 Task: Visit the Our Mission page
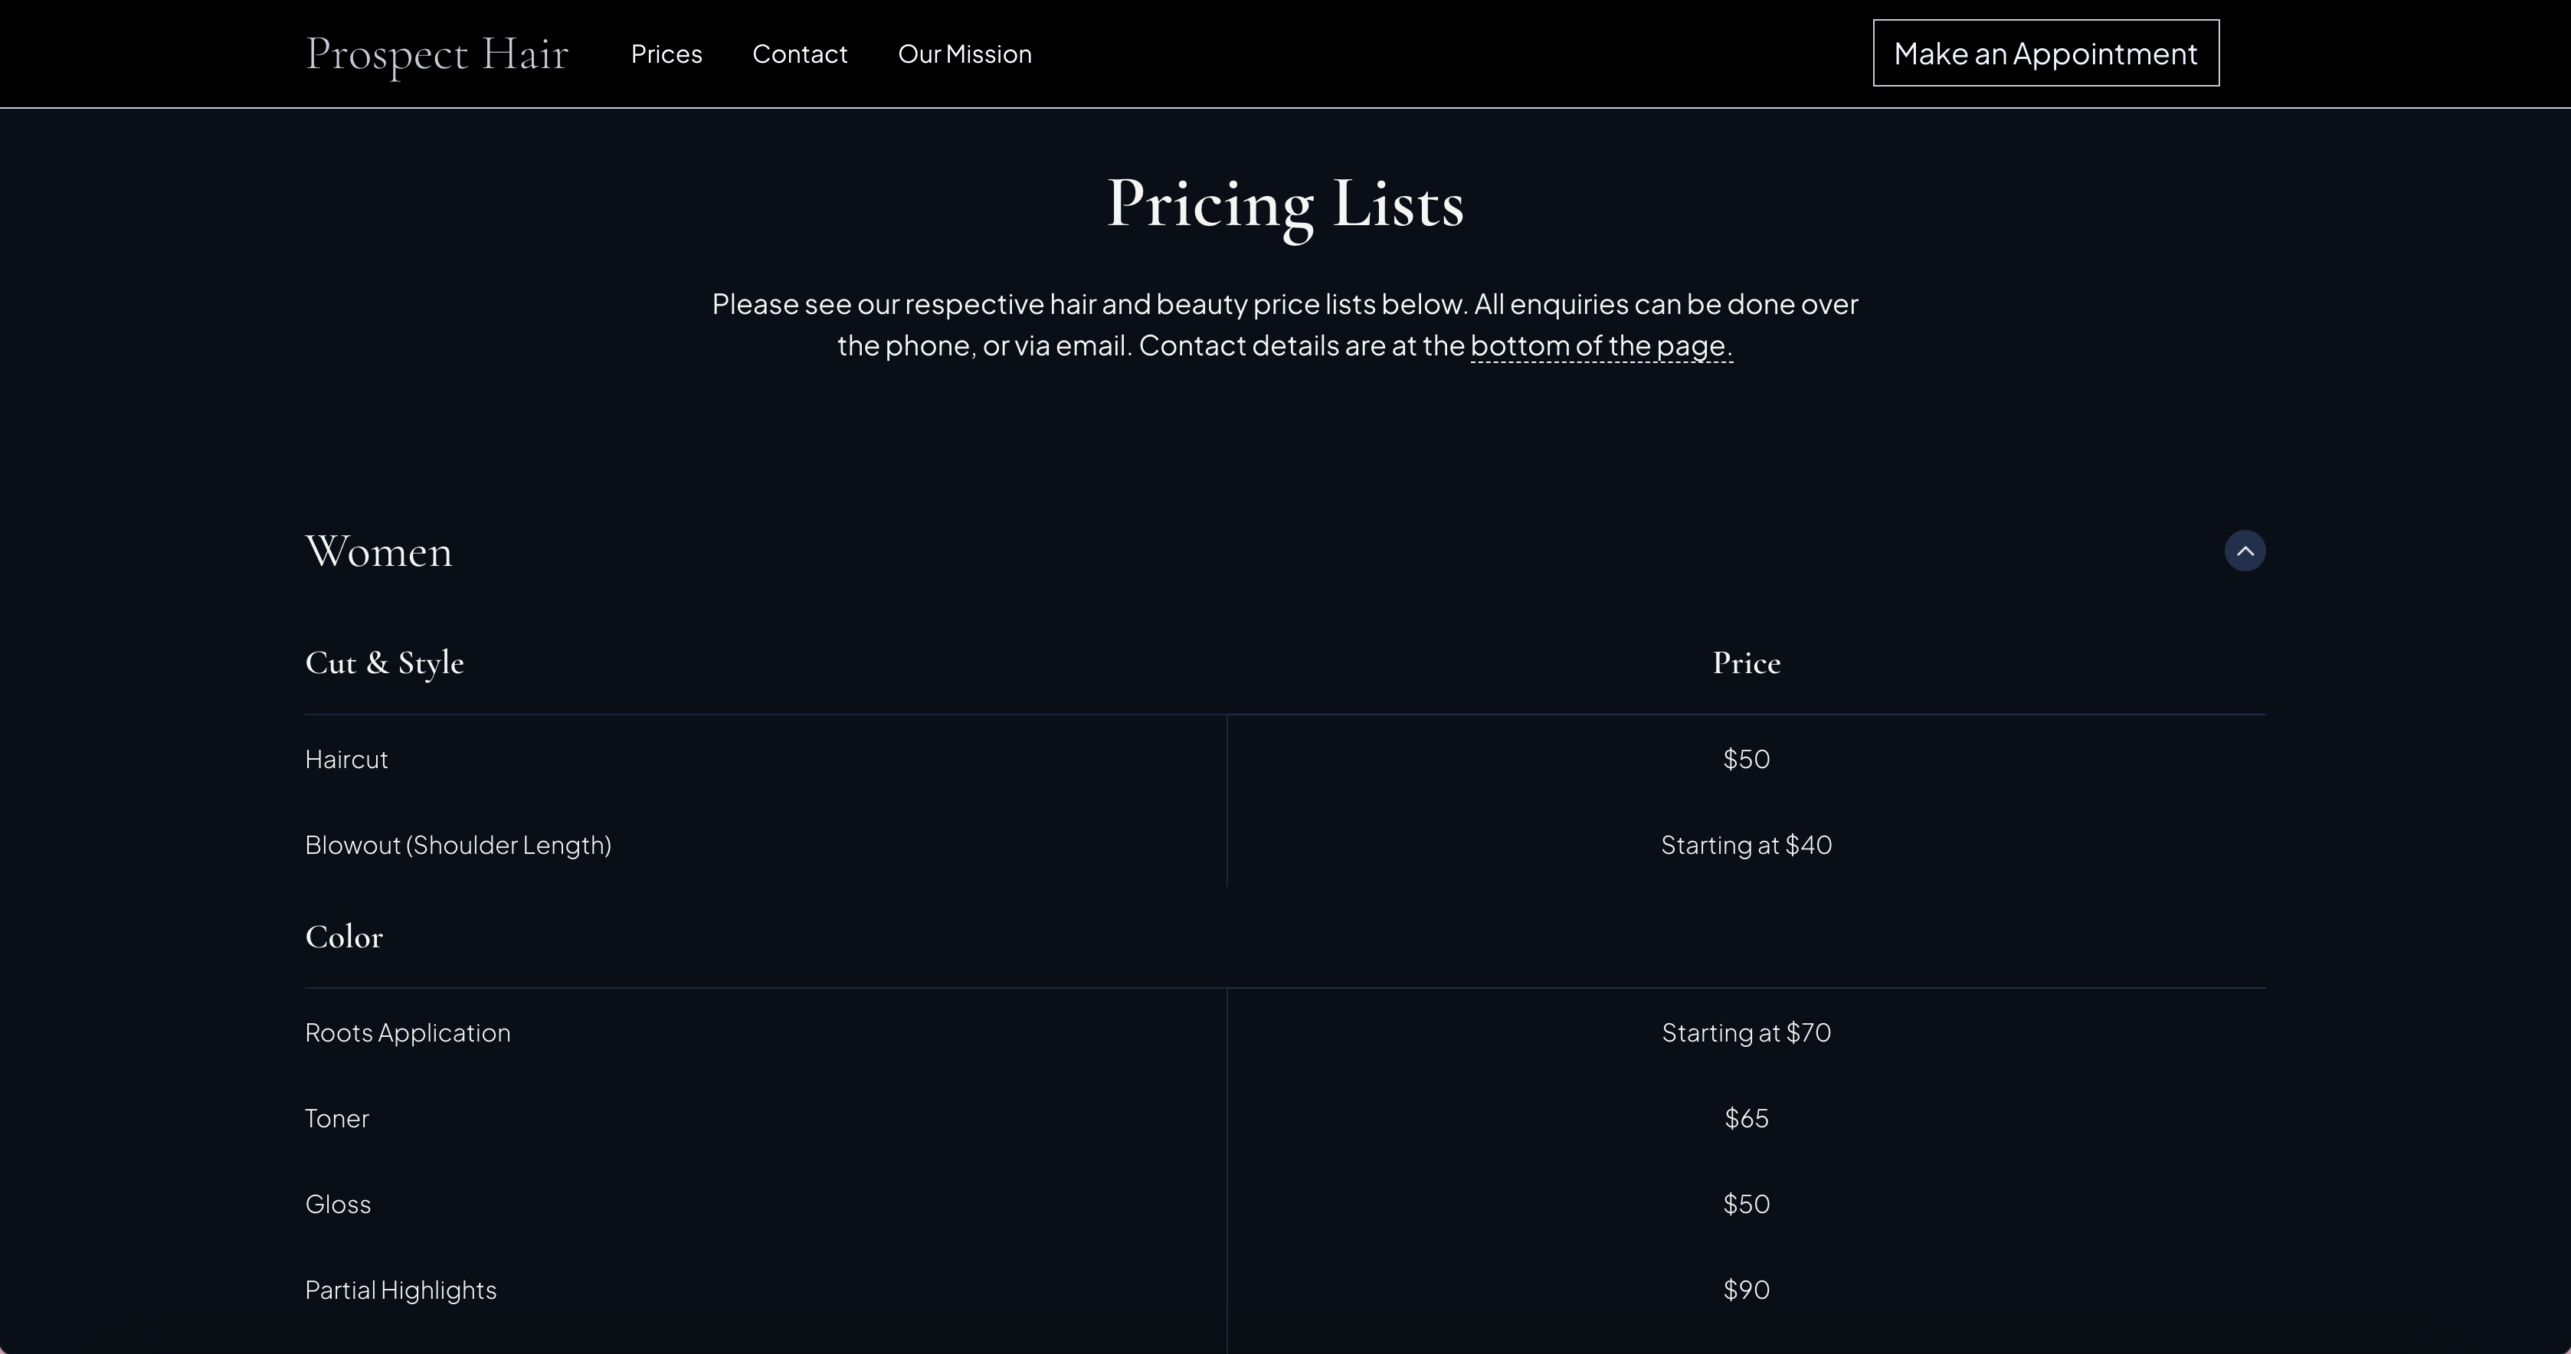964,54
